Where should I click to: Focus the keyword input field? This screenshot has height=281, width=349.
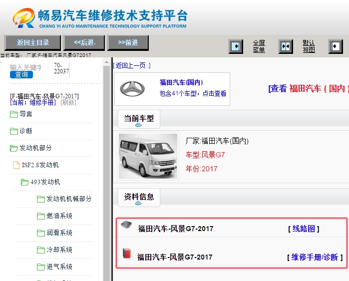25,67
